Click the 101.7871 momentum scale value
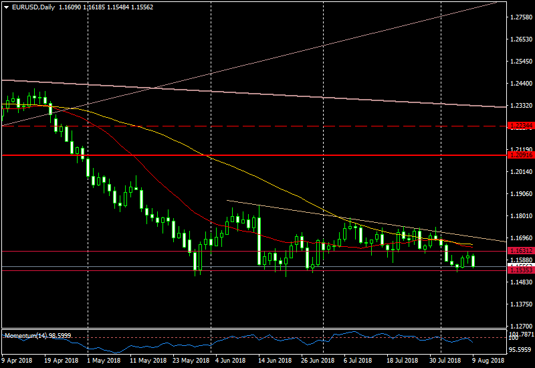This screenshot has height=368, width=535. (x=521, y=334)
